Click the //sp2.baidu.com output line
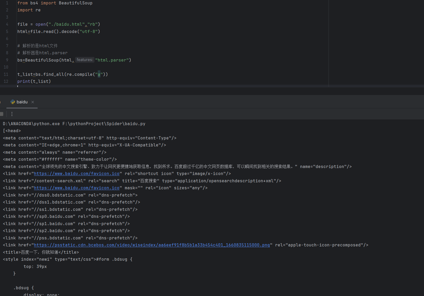The height and width of the screenshot is (296, 424). [66, 231]
